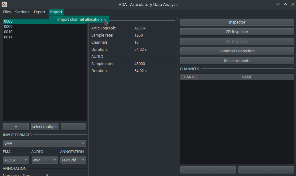Open the AG50x articulograph dropdown

coord(16,160)
